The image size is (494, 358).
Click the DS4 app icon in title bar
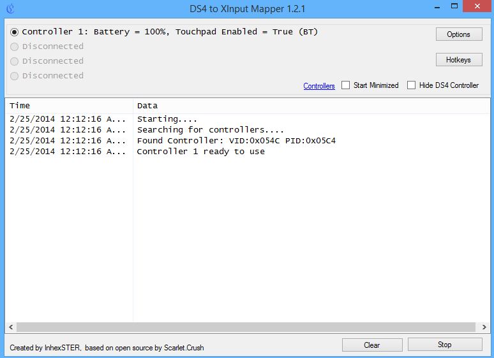coord(11,8)
